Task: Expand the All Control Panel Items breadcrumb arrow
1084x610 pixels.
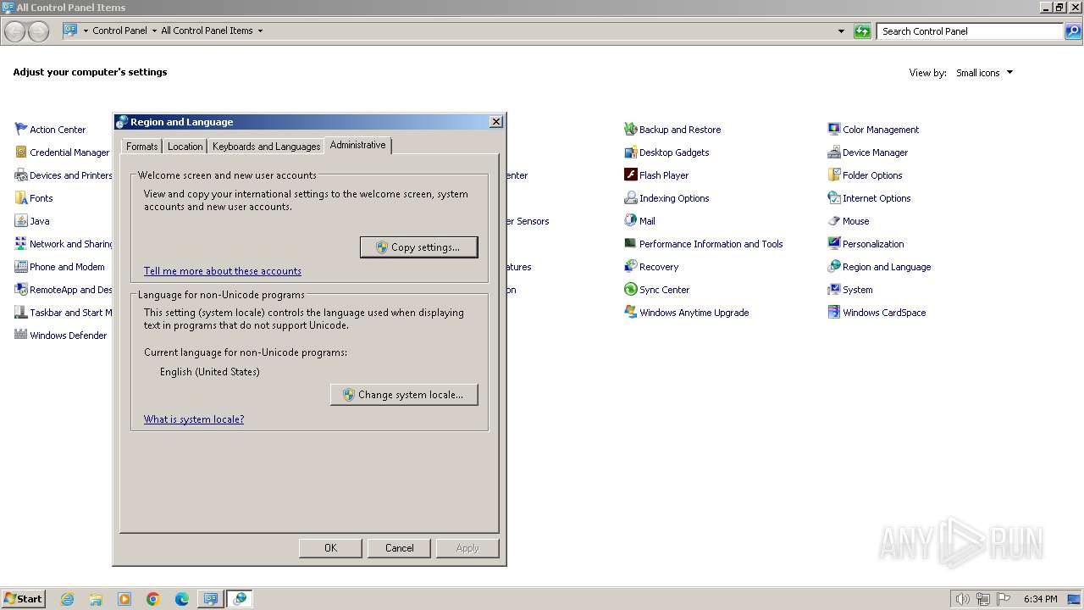Action: 260,31
